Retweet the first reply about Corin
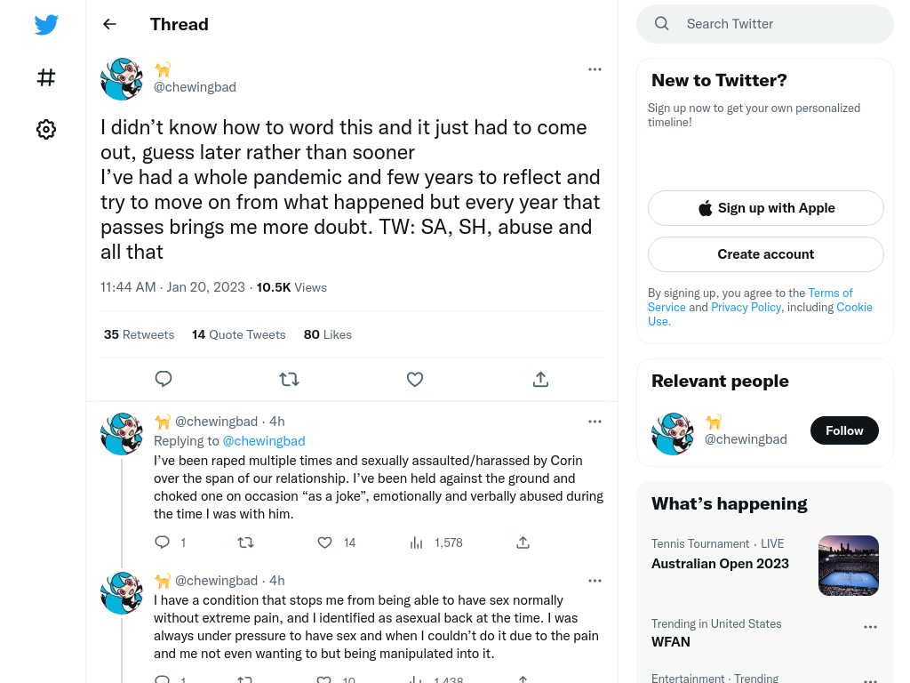910x683 pixels. (x=245, y=542)
